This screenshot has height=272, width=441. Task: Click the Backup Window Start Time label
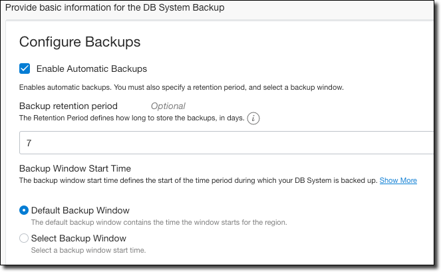[x=75, y=168]
